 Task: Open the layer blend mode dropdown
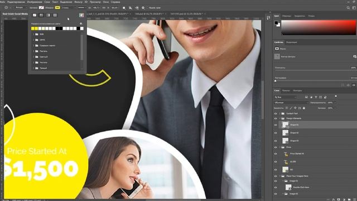point(291,103)
